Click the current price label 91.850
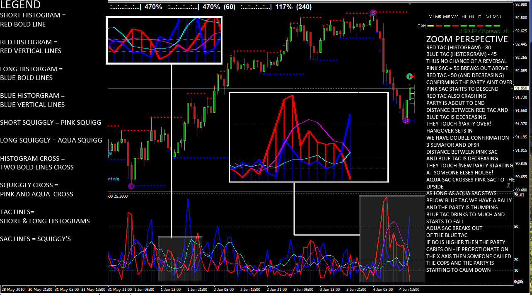The image size is (532, 295). click(x=520, y=88)
